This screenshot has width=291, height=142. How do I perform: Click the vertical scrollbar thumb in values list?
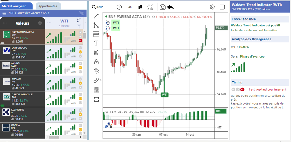point(84,35)
